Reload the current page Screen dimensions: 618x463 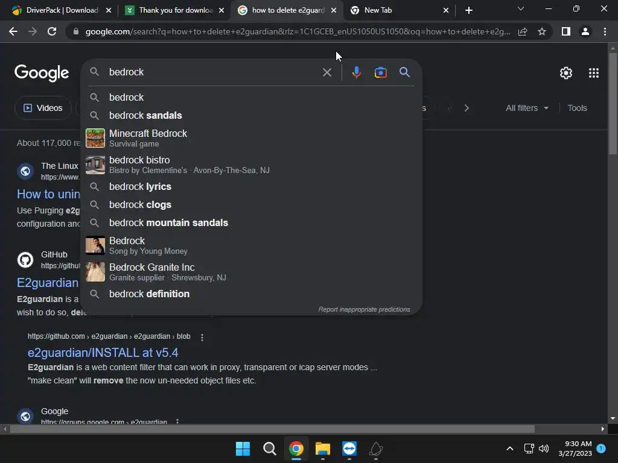tap(52, 31)
